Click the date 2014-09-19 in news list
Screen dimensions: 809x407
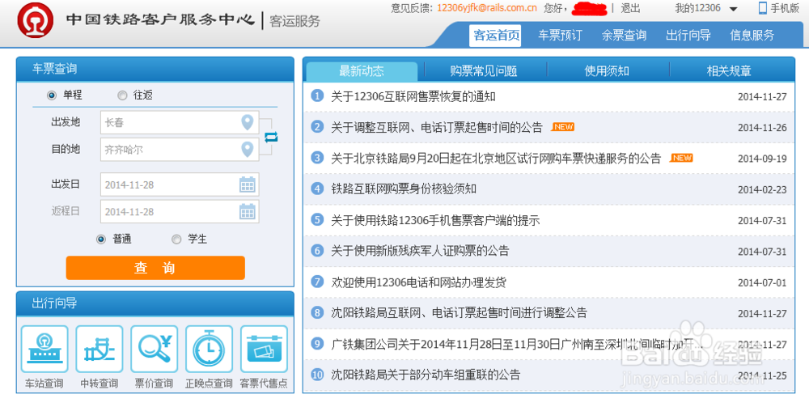click(762, 159)
